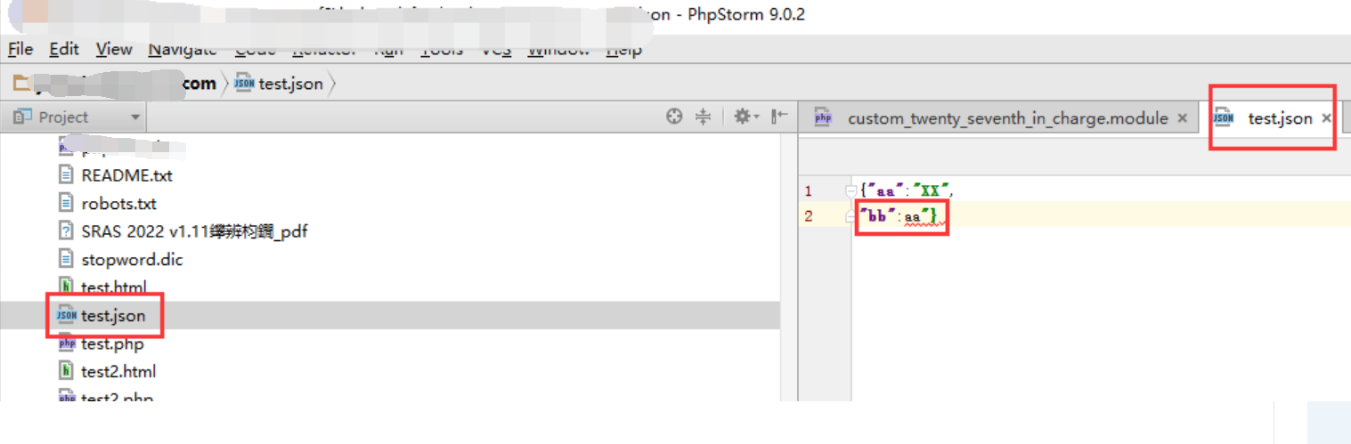Click the fold end marker at line 2
Viewport: 1351px width, 444px height.
click(x=850, y=216)
